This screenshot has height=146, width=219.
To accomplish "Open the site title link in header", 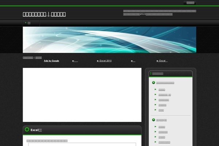I will click(44, 14).
